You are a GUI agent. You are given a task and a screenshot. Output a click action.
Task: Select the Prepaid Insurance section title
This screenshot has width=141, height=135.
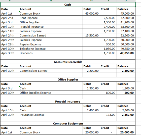(x=68, y=102)
